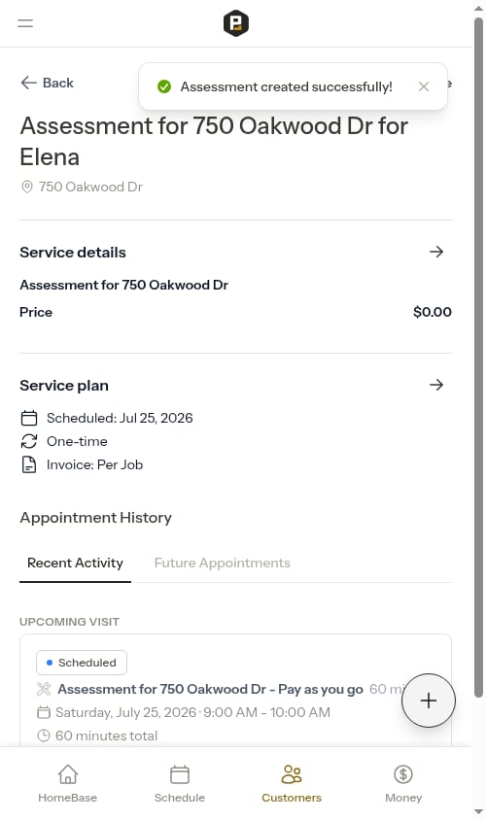Open Money in the bottom navigation
Image resolution: width=486 pixels, height=821 pixels.
pos(403,784)
